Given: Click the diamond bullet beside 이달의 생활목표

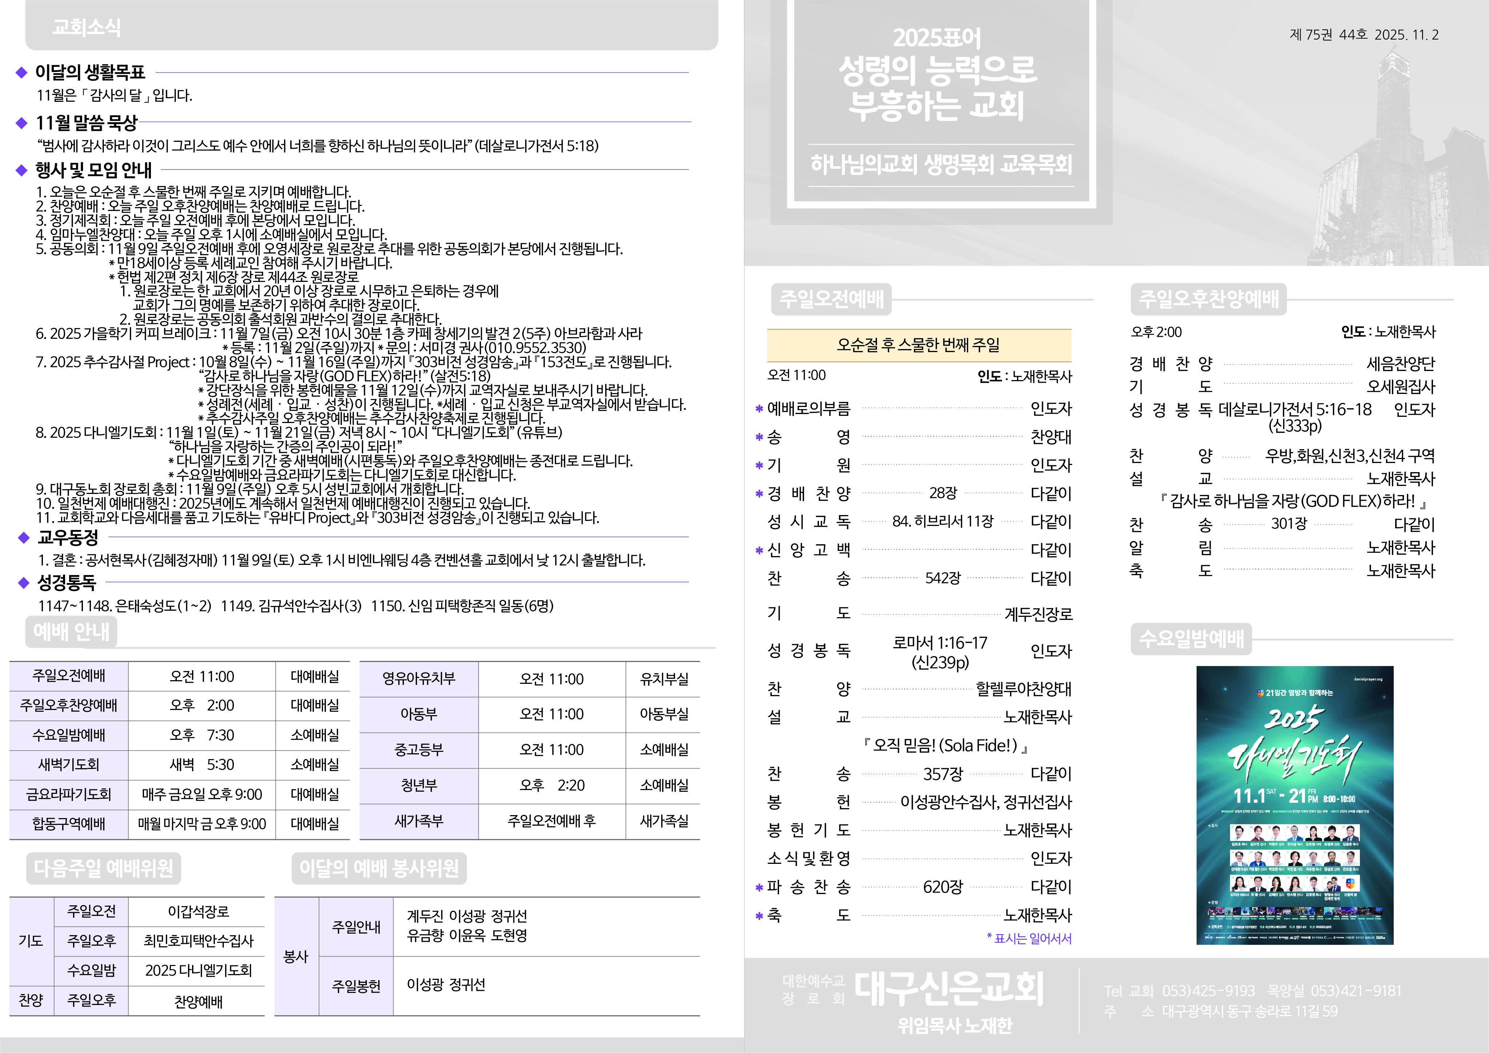Looking at the screenshot, I should pos(21,73).
